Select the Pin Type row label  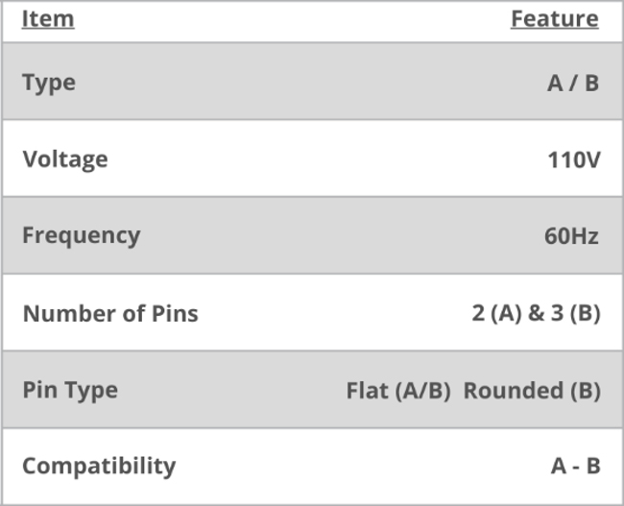70,390
